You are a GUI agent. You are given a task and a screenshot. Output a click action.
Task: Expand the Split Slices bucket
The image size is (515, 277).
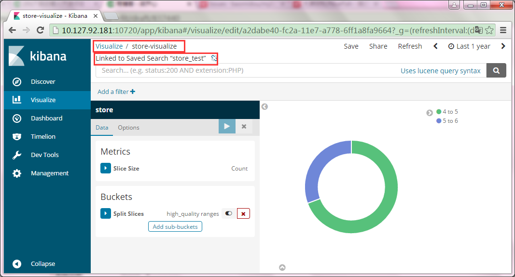(x=105, y=213)
